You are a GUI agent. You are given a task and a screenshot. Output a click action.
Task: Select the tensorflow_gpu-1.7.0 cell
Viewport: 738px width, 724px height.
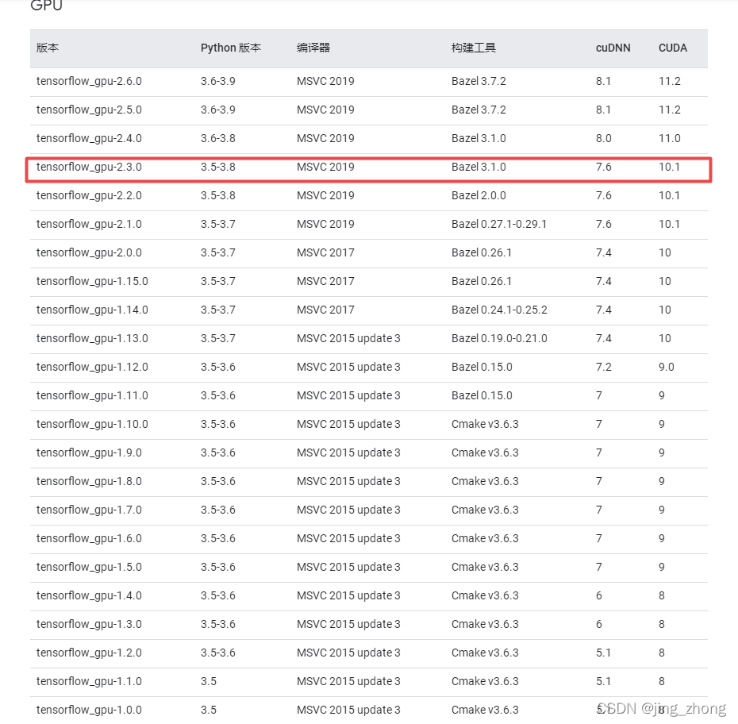click(x=89, y=510)
